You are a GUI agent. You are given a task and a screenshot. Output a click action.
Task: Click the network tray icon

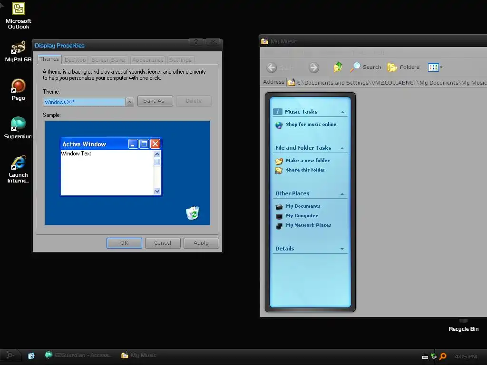coord(434,356)
